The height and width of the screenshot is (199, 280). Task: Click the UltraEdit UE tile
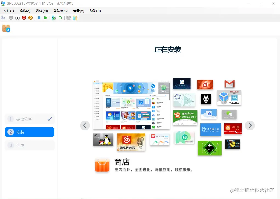233,144
